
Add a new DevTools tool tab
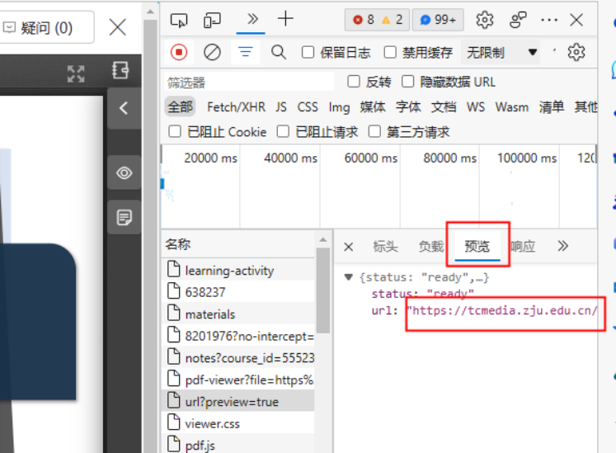click(285, 19)
